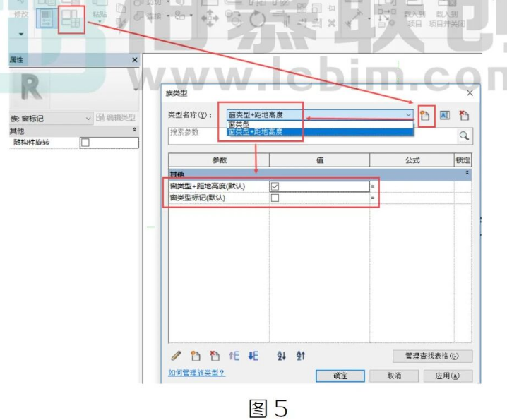The height and width of the screenshot is (420, 507).
Task: Collapse 其他 group in Properties panel
Action: coord(134,130)
